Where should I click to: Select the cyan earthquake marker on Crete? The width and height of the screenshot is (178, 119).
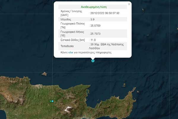pyautogui.click(x=53, y=101)
